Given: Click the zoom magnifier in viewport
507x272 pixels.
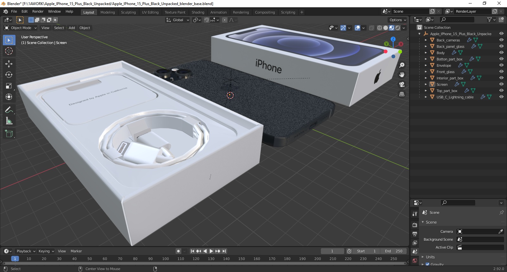Looking at the screenshot, I should 402,65.
